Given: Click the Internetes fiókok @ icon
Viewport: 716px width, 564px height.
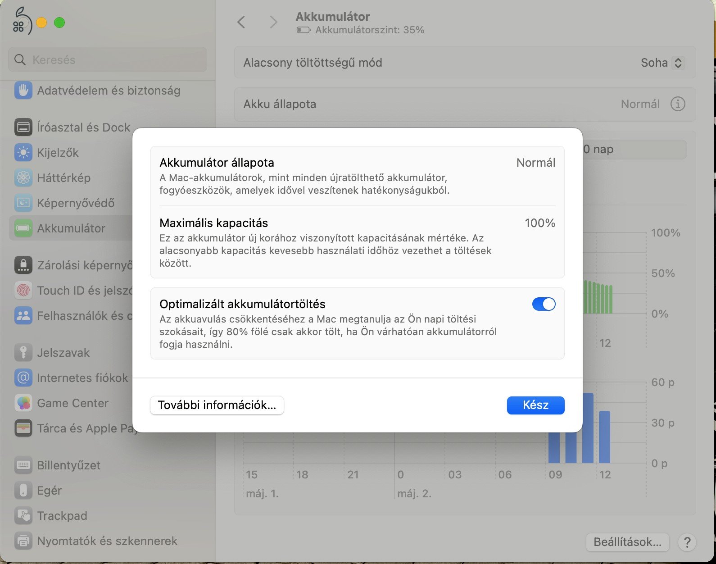Looking at the screenshot, I should click(x=23, y=378).
